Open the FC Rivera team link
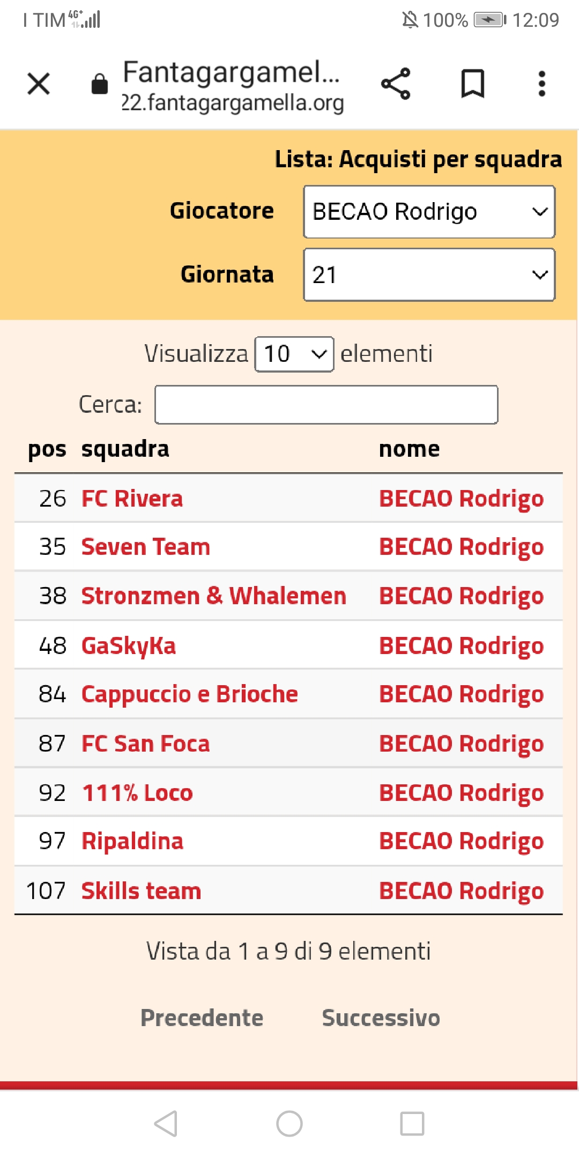 [132, 499]
